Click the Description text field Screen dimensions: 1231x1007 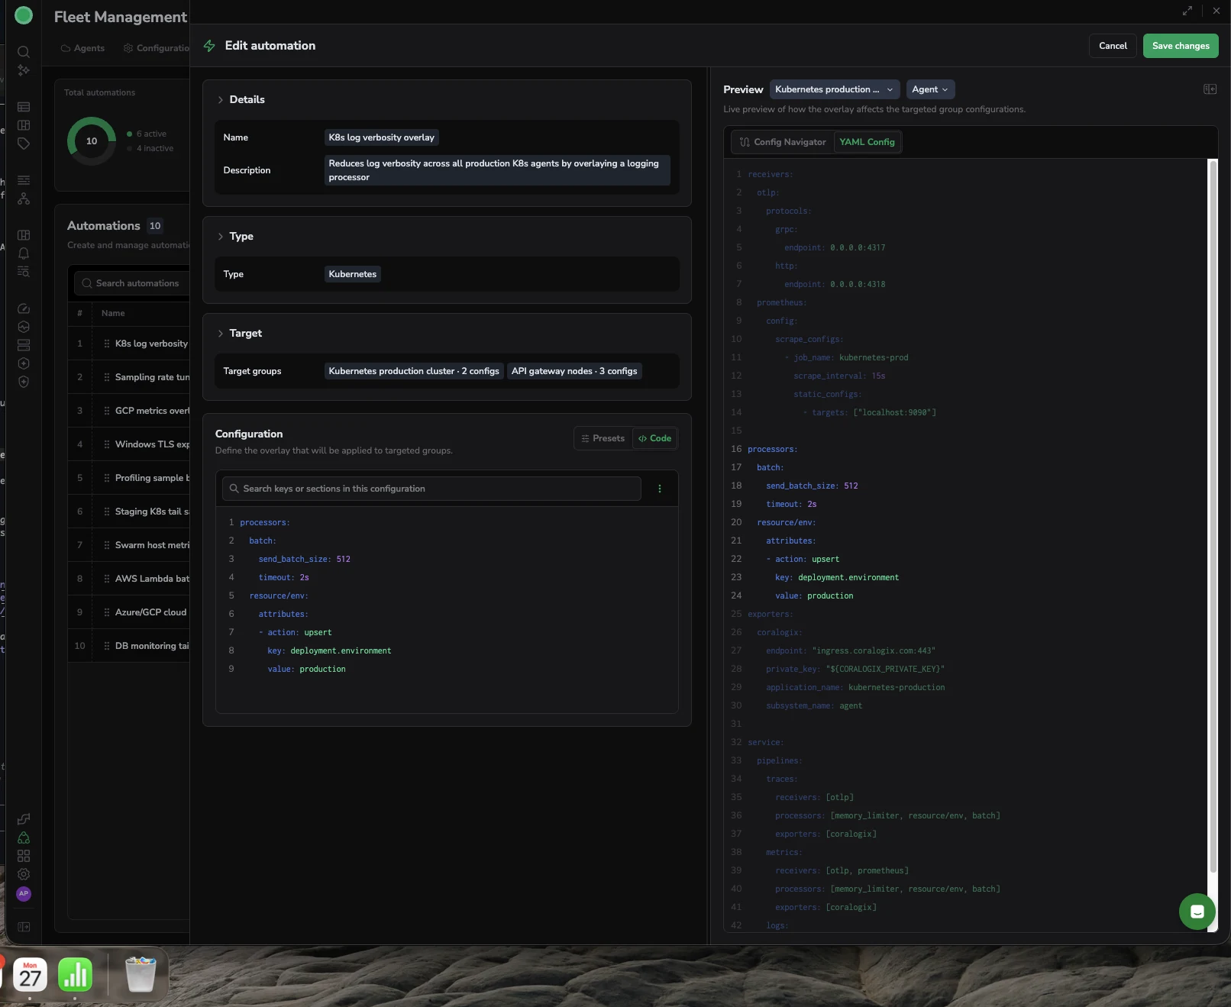click(497, 170)
